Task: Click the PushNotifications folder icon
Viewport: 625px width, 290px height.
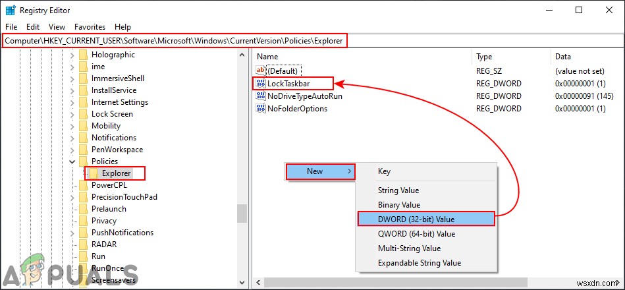Action: tap(83, 233)
